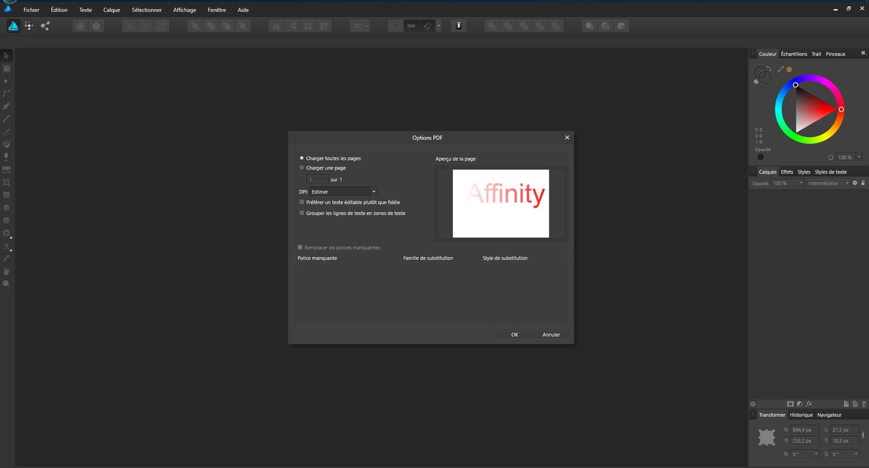Click the Affinity page preview thumbnail

coord(501,203)
